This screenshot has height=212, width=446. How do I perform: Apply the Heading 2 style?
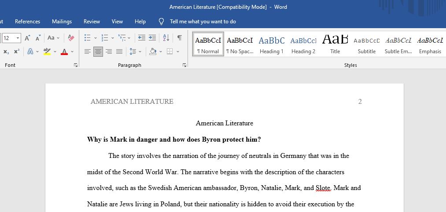(x=303, y=44)
